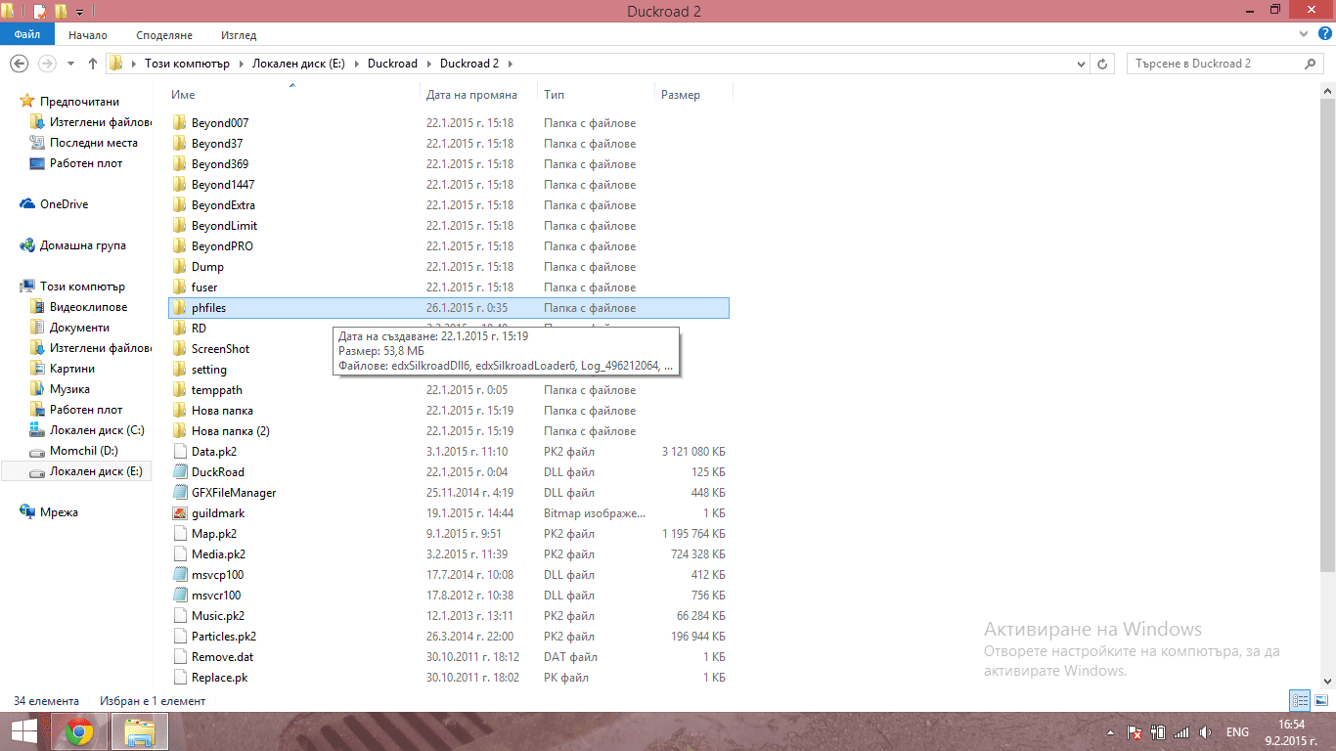Click the search magnifier icon

1312,64
